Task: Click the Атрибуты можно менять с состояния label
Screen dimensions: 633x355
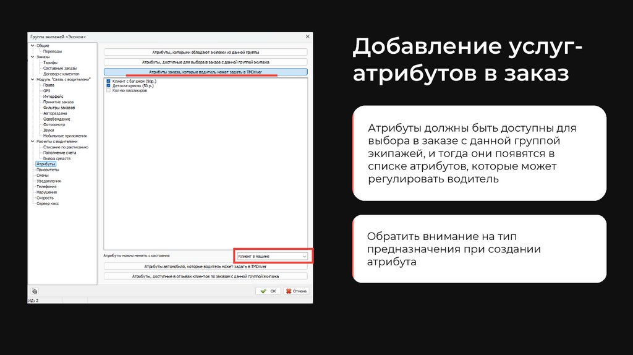Action: (x=137, y=255)
